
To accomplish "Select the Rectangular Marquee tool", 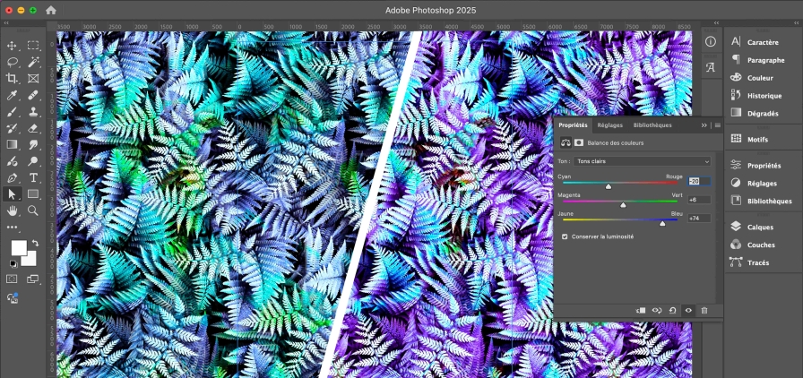I will point(33,46).
